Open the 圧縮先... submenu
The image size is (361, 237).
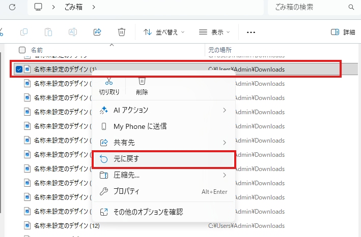163,175
